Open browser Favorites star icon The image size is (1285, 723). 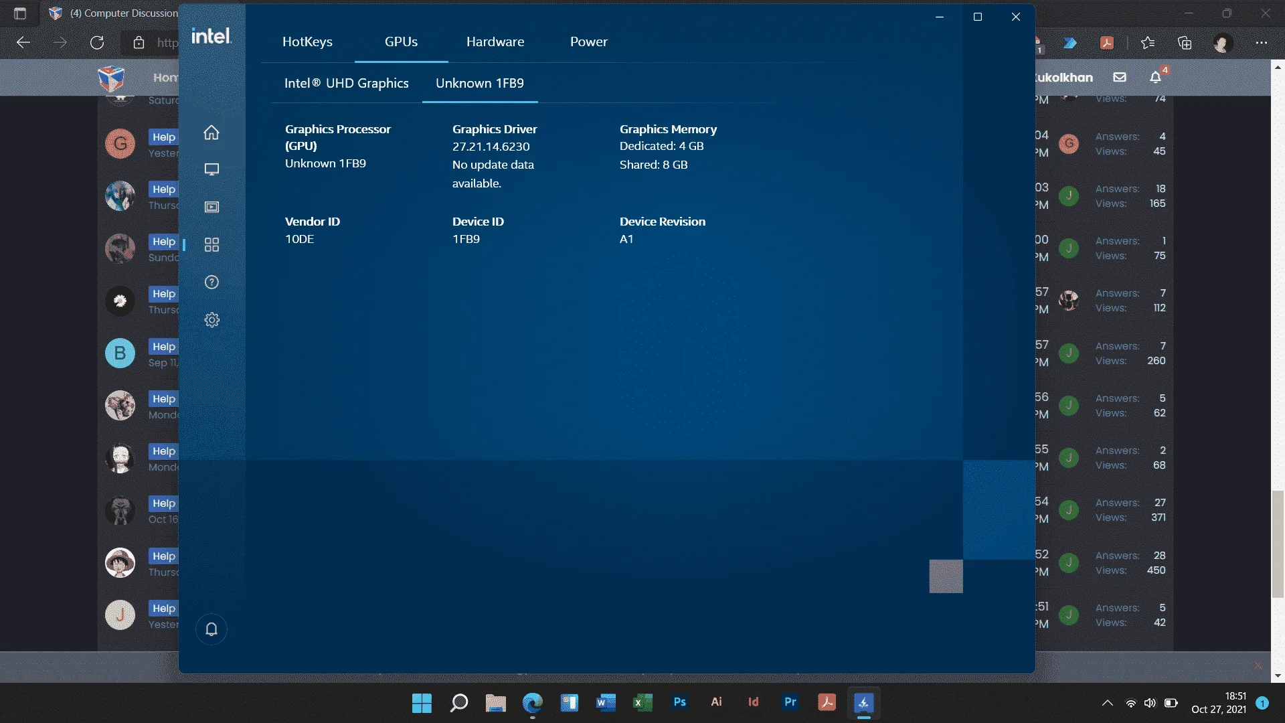pos(1148,43)
